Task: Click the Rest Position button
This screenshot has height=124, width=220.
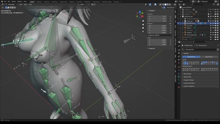Action: [209, 57]
